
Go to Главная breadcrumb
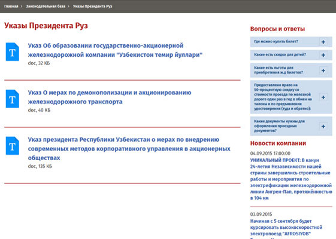[11, 6]
